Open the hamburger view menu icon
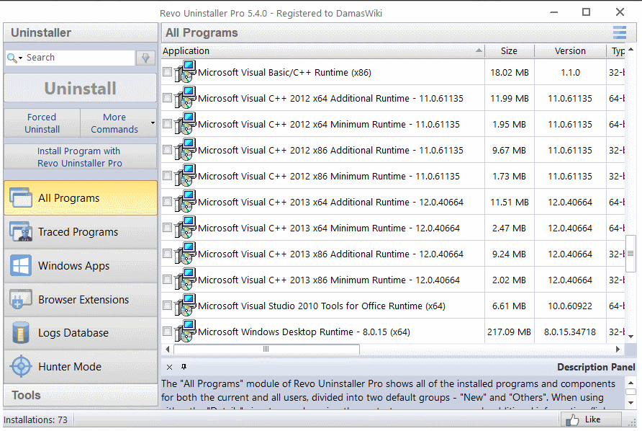This screenshot has height=431, width=642. click(x=620, y=32)
